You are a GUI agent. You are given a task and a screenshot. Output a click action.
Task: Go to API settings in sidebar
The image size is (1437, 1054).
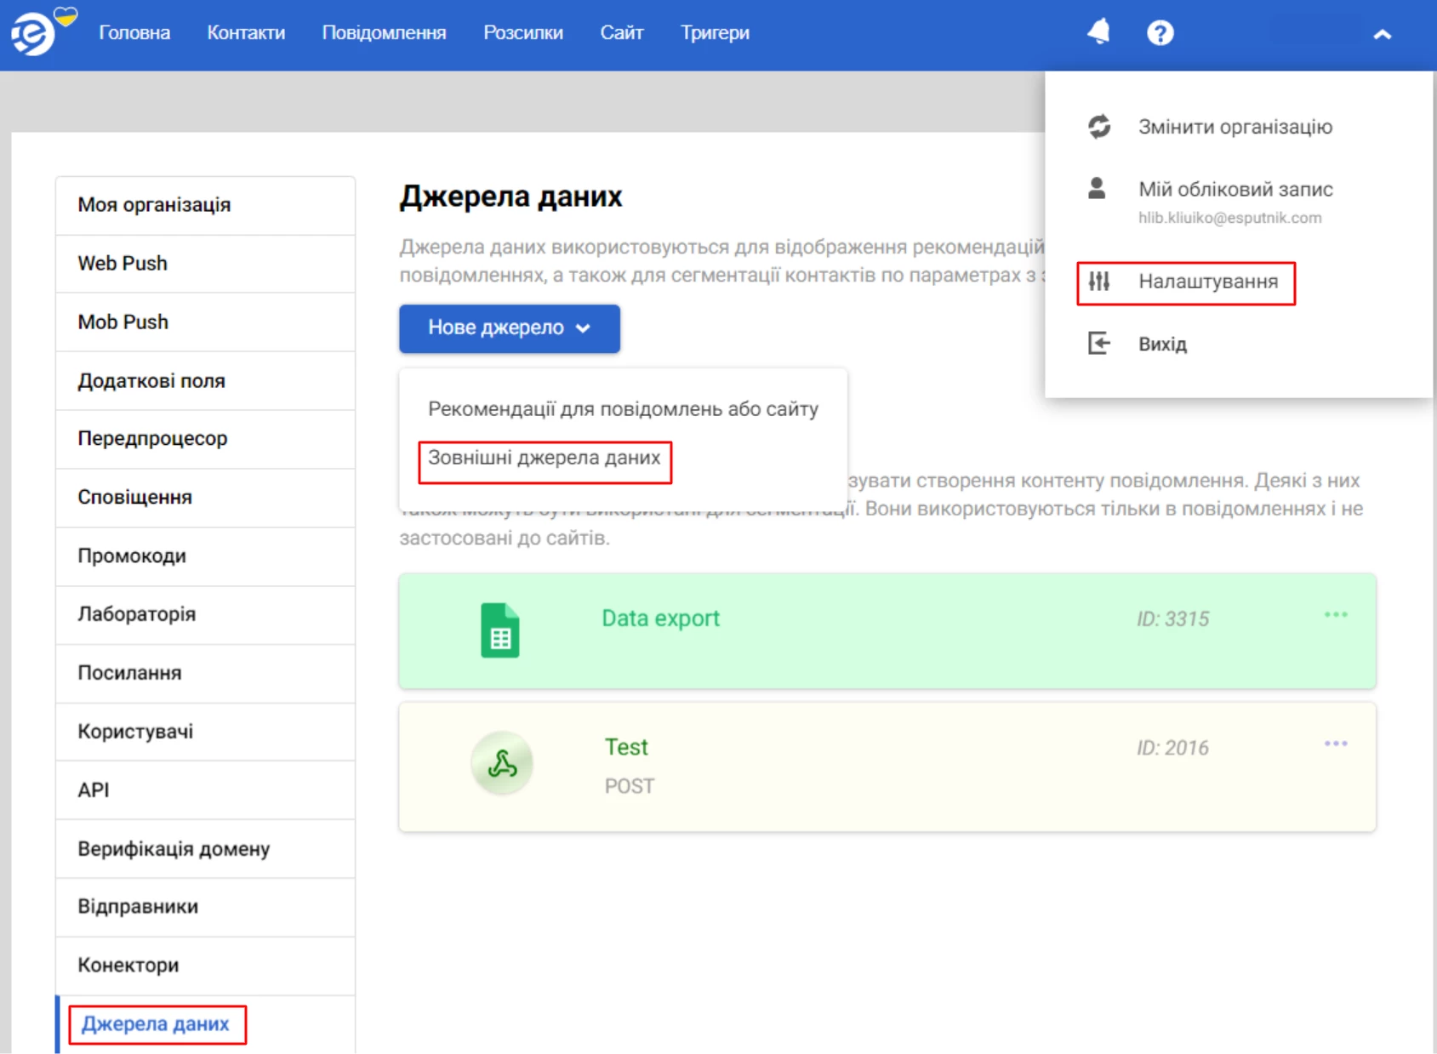click(205, 790)
